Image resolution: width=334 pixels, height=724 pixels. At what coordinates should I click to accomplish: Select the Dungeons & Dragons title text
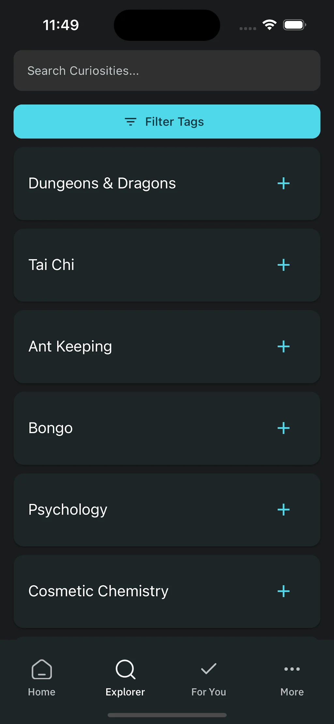[x=102, y=183]
